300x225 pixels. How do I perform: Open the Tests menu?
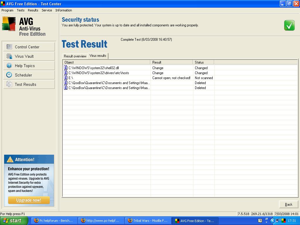(x=21, y=10)
